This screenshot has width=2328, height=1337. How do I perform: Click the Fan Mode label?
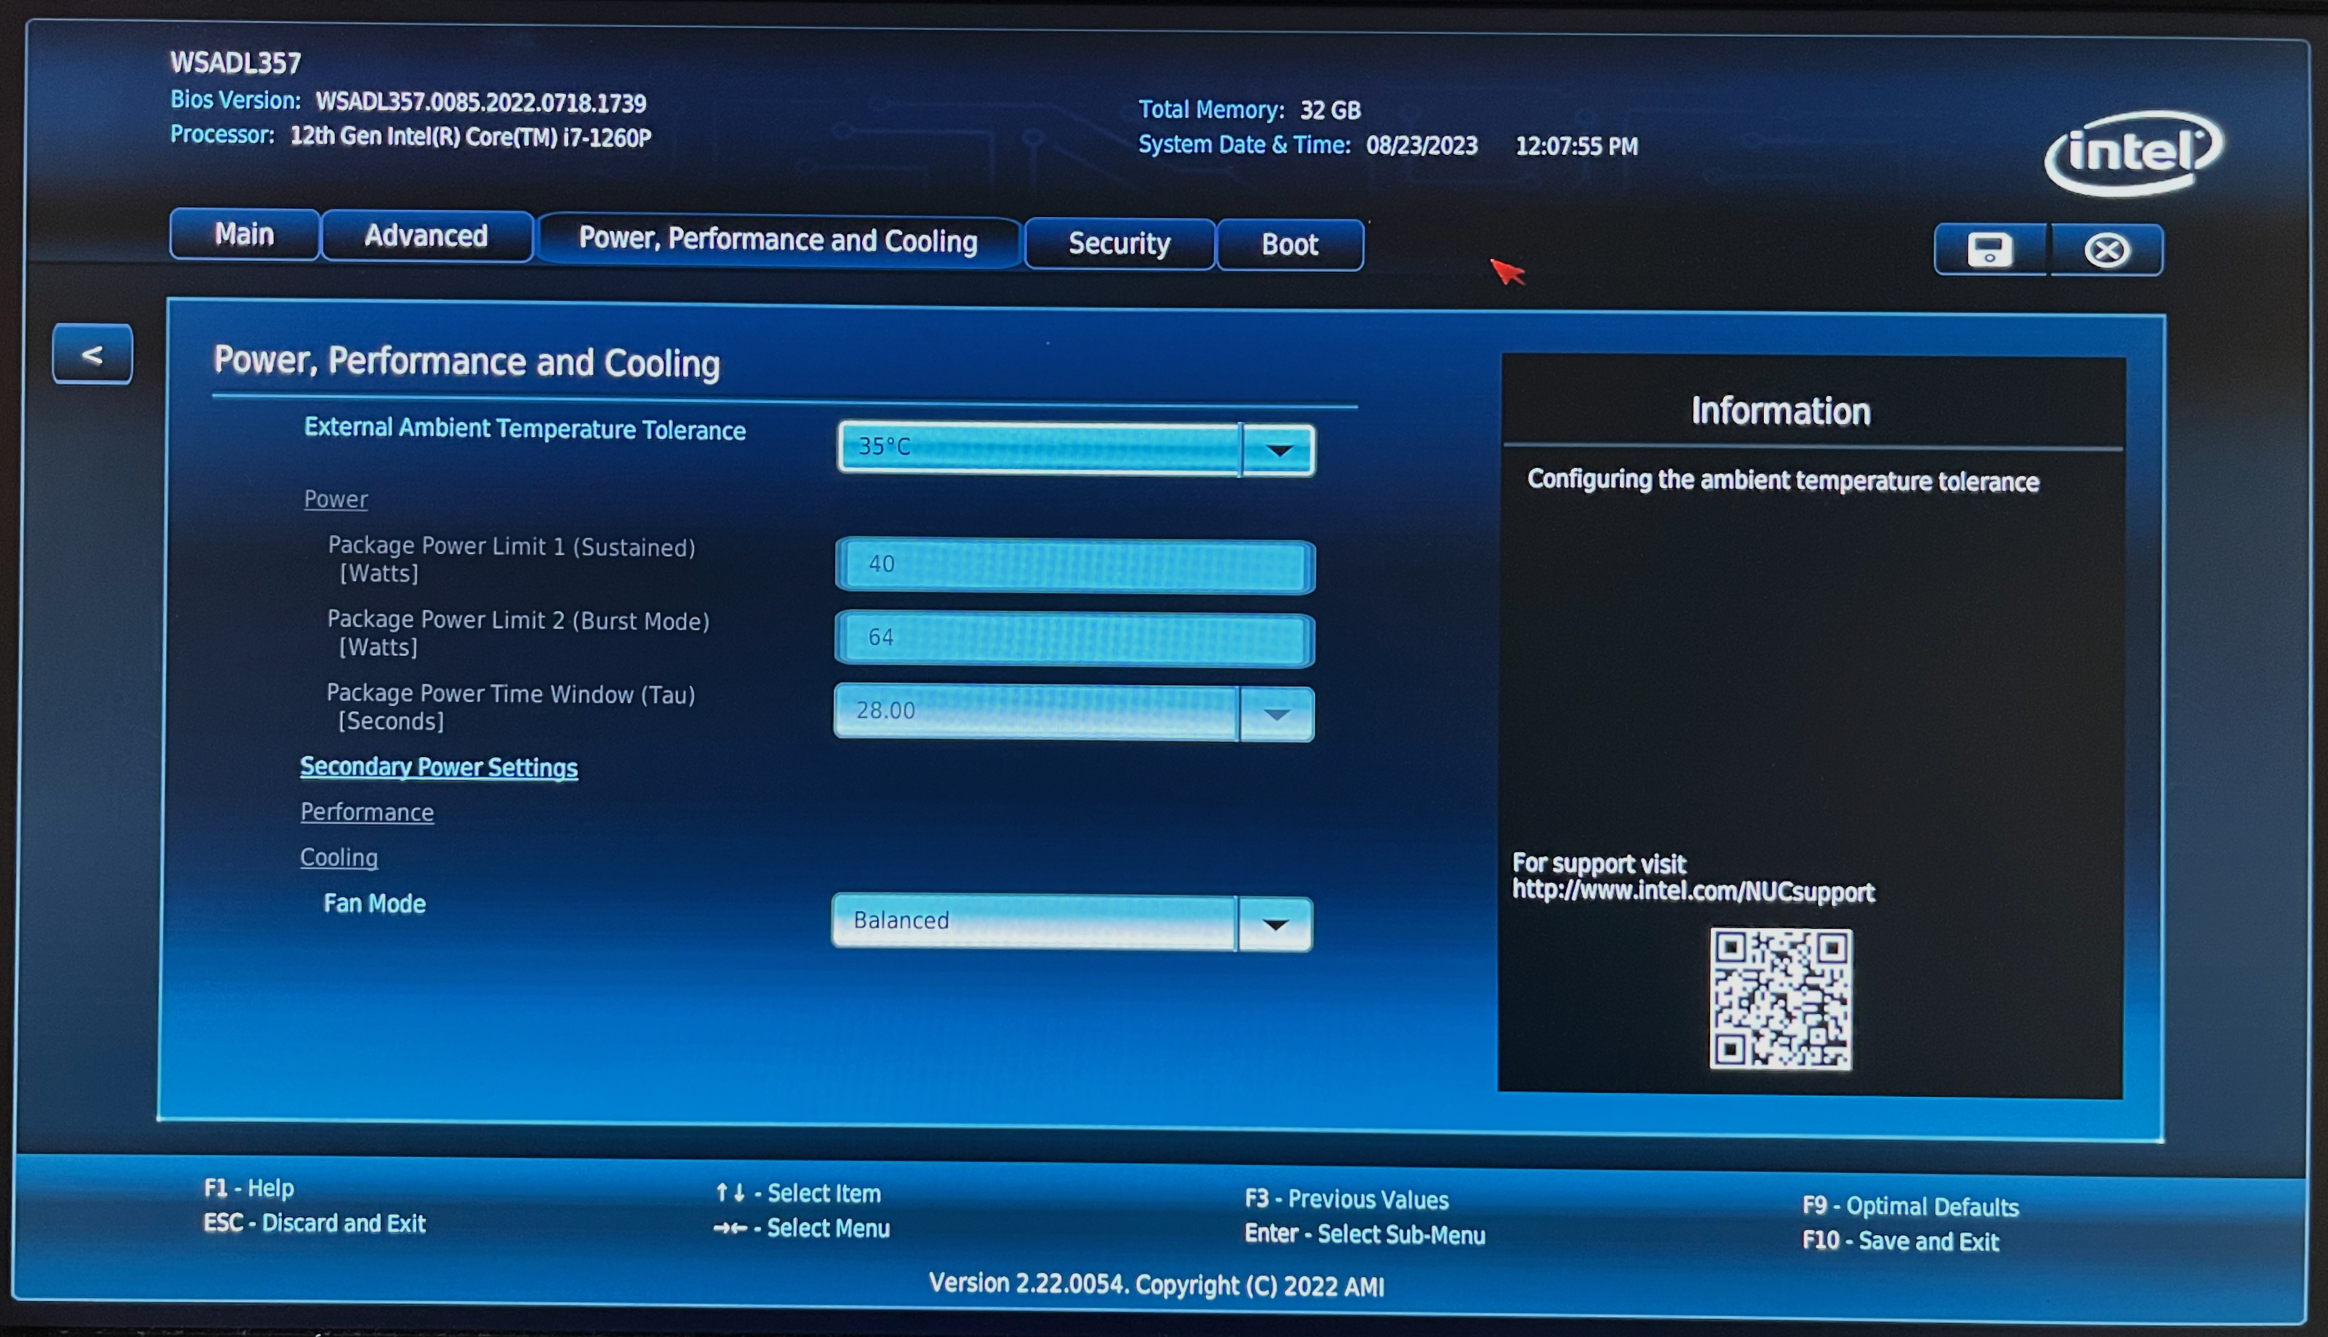(x=375, y=904)
